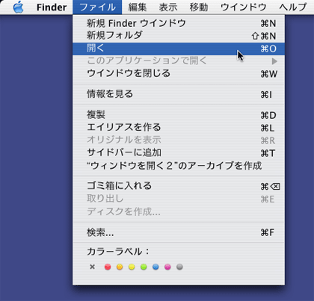
Task: Expand このアプリケーションで開く submenu arrow
Action: 274,61
